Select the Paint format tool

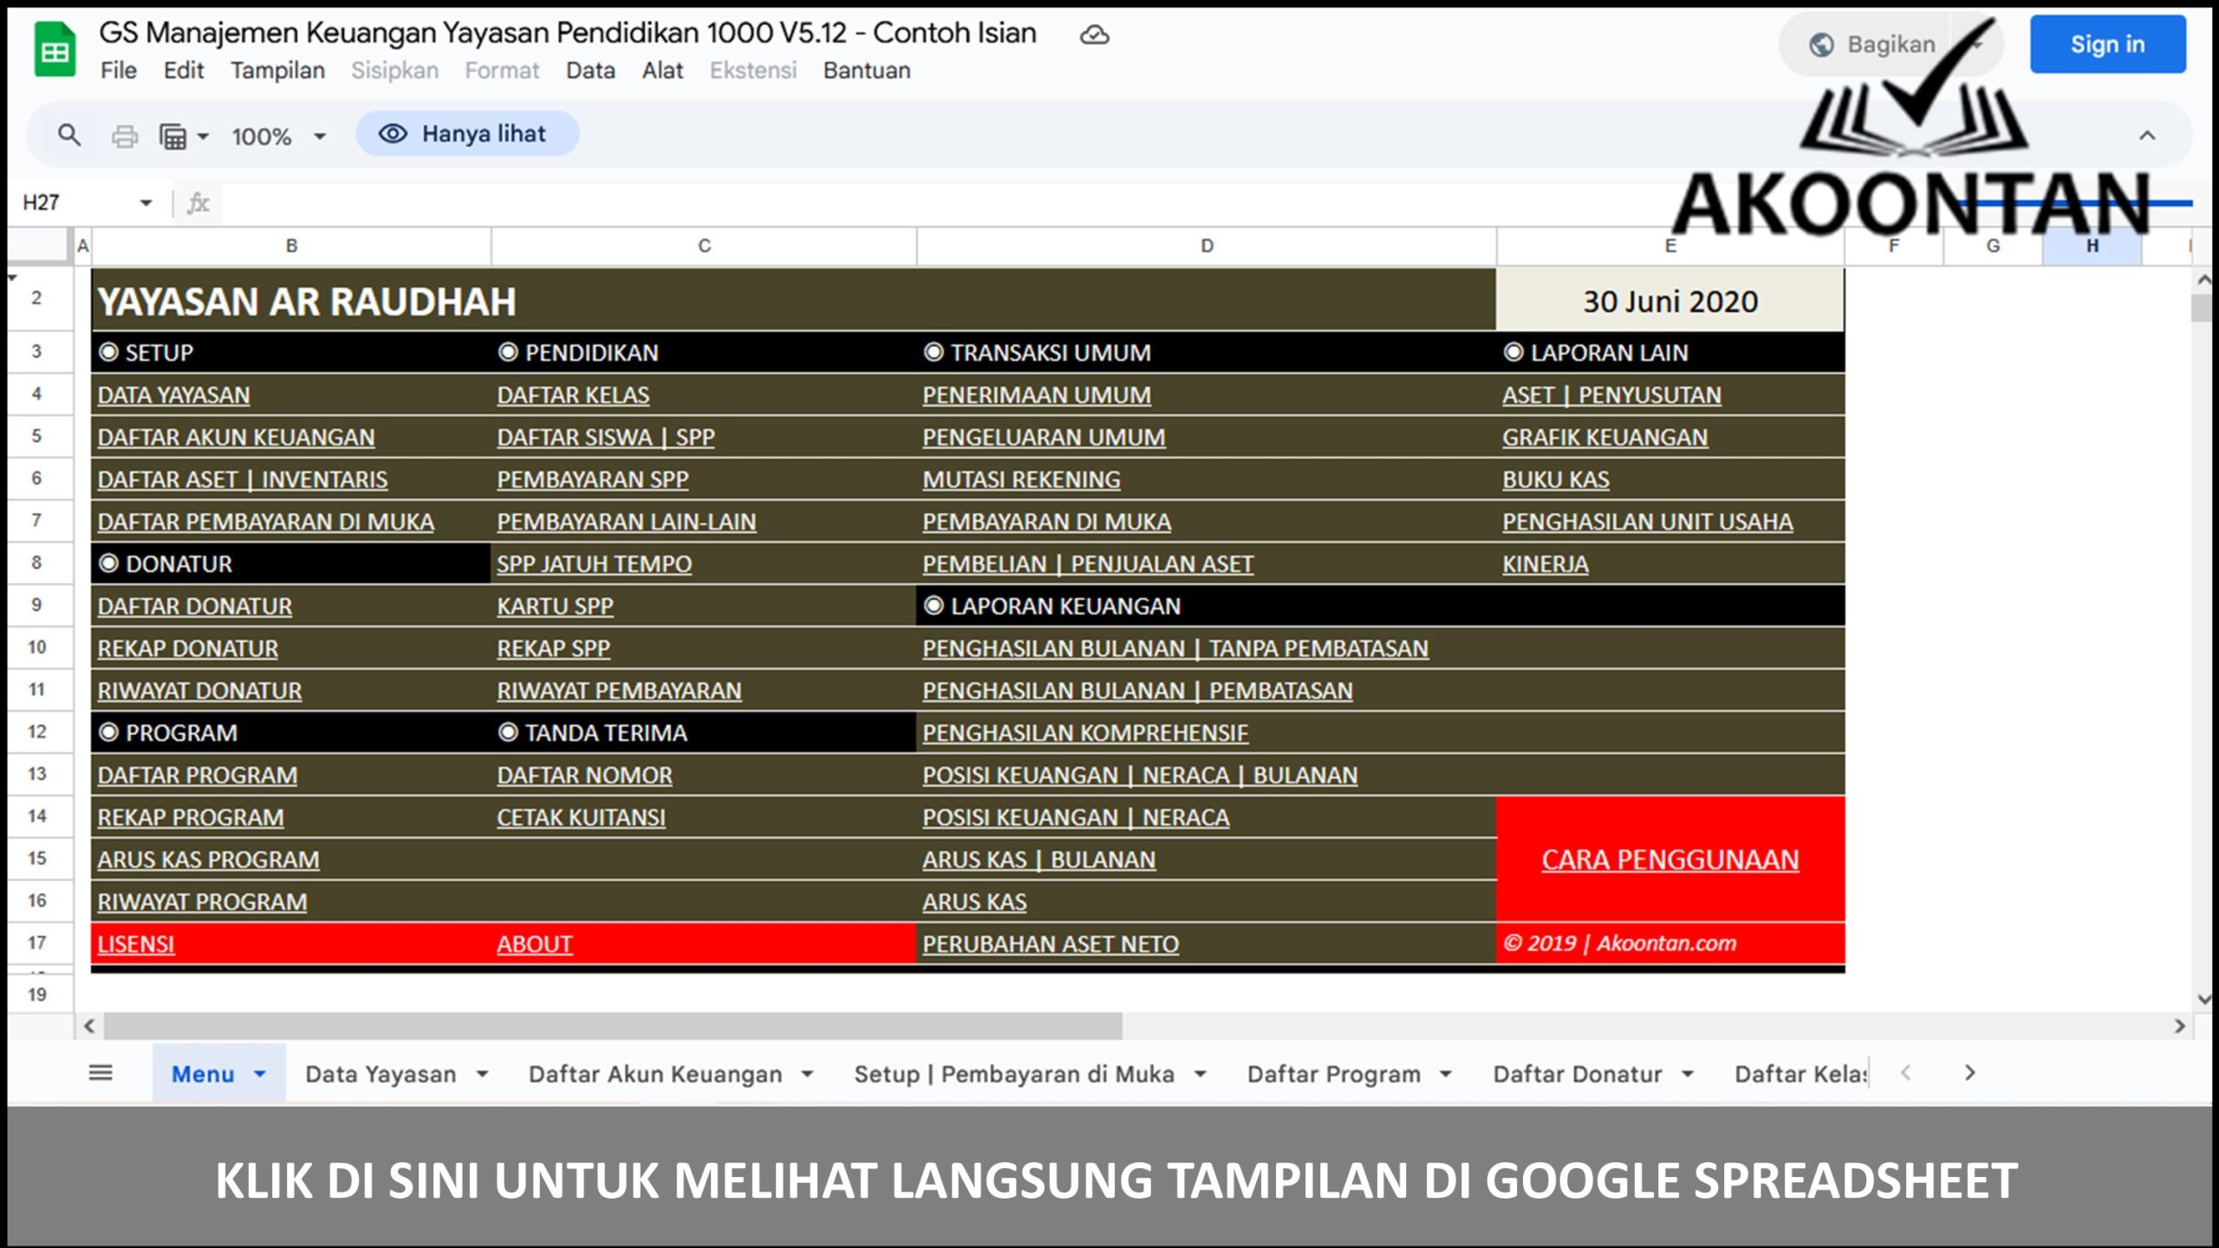coord(173,134)
